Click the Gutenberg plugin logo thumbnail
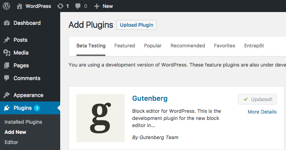 click(100, 118)
